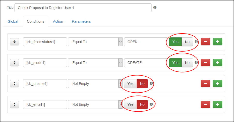234x122 pixels.
Task: Add a condition after the cb_mode1 row
Action: click(x=217, y=63)
